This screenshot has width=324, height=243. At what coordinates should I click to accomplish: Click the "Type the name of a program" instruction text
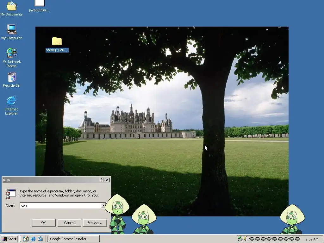[x=59, y=193]
